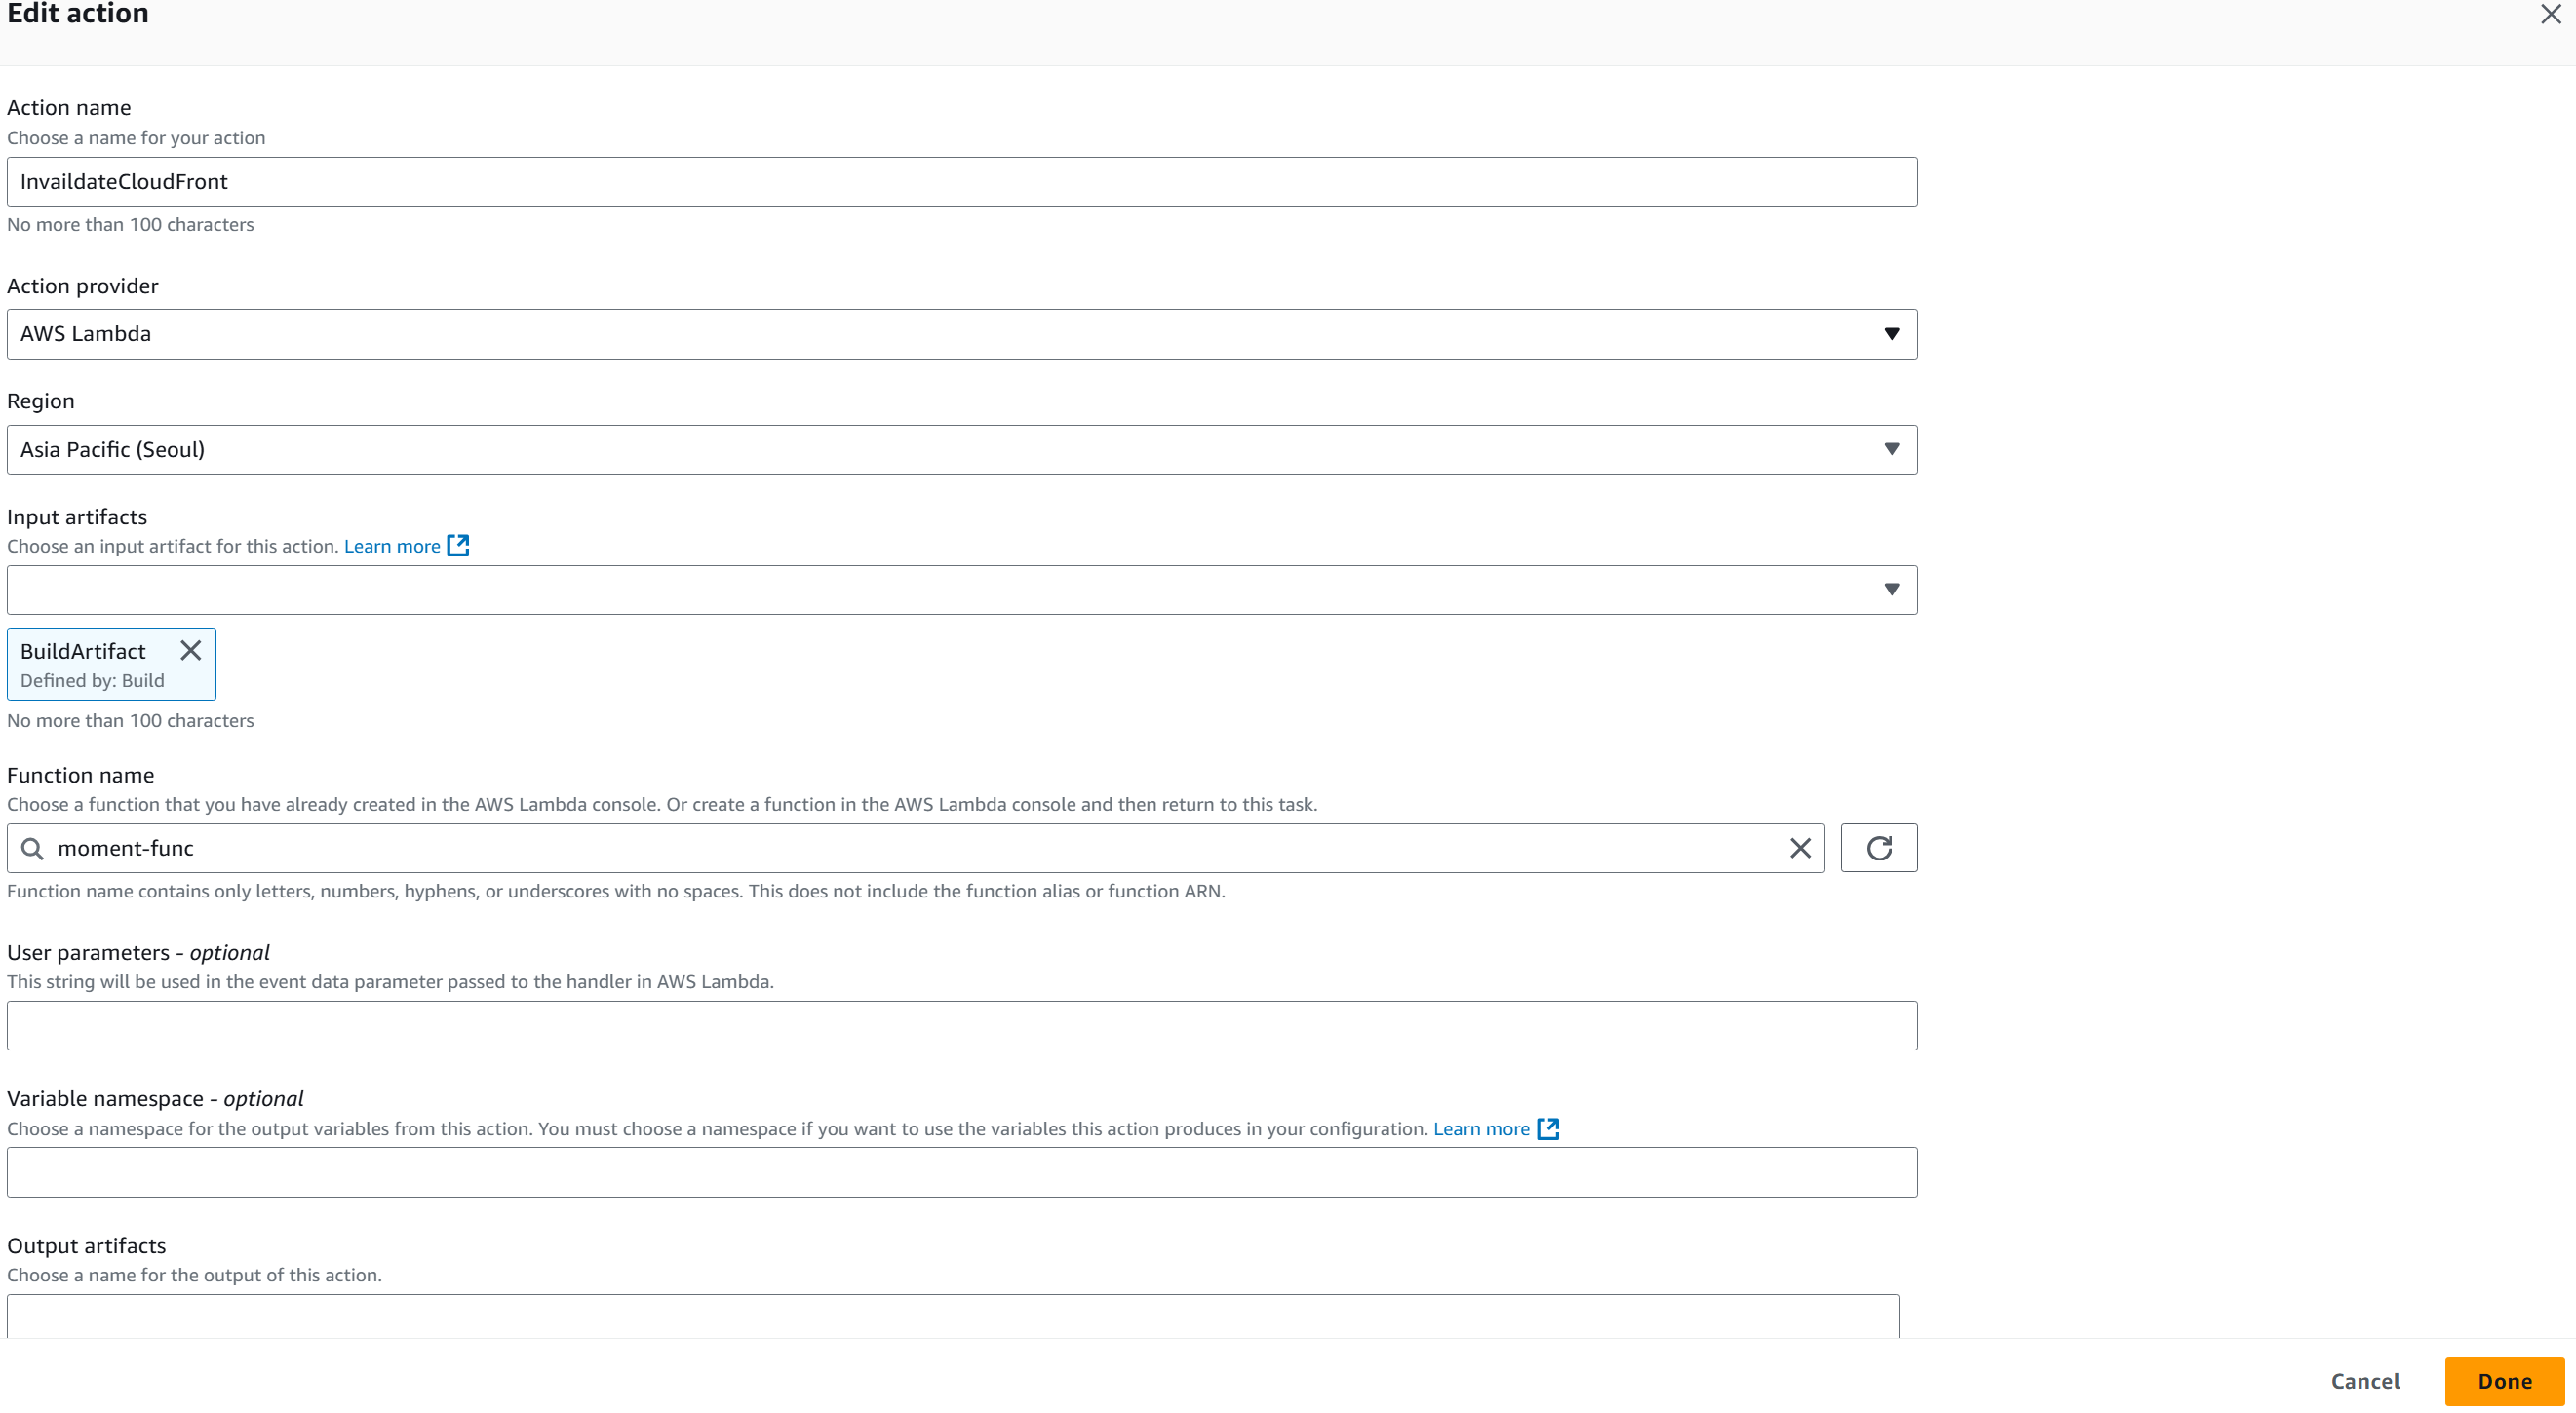The image size is (2576, 1413).
Task: Open Variable namespace Learn more link
Action: tap(1481, 1128)
